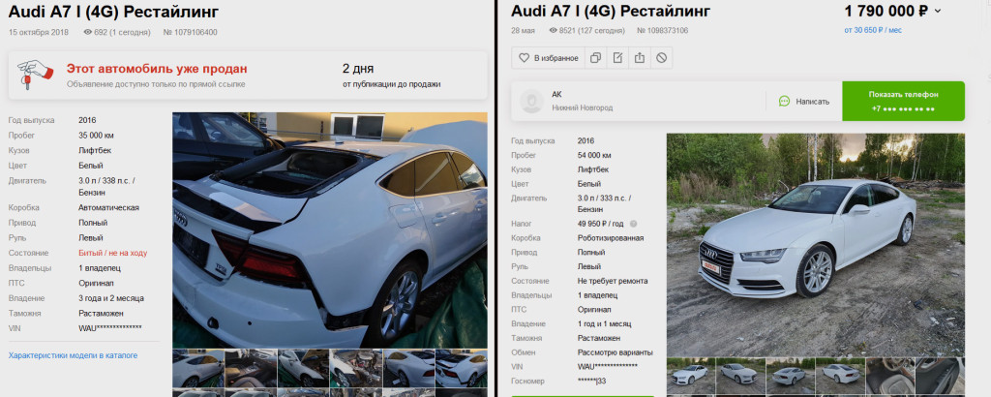Click the views eye icon in right listing
This screenshot has height=397, width=991.
point(553,30)
